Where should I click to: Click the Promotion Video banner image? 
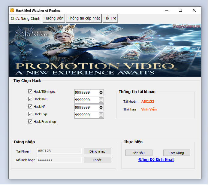pos(105,50)
